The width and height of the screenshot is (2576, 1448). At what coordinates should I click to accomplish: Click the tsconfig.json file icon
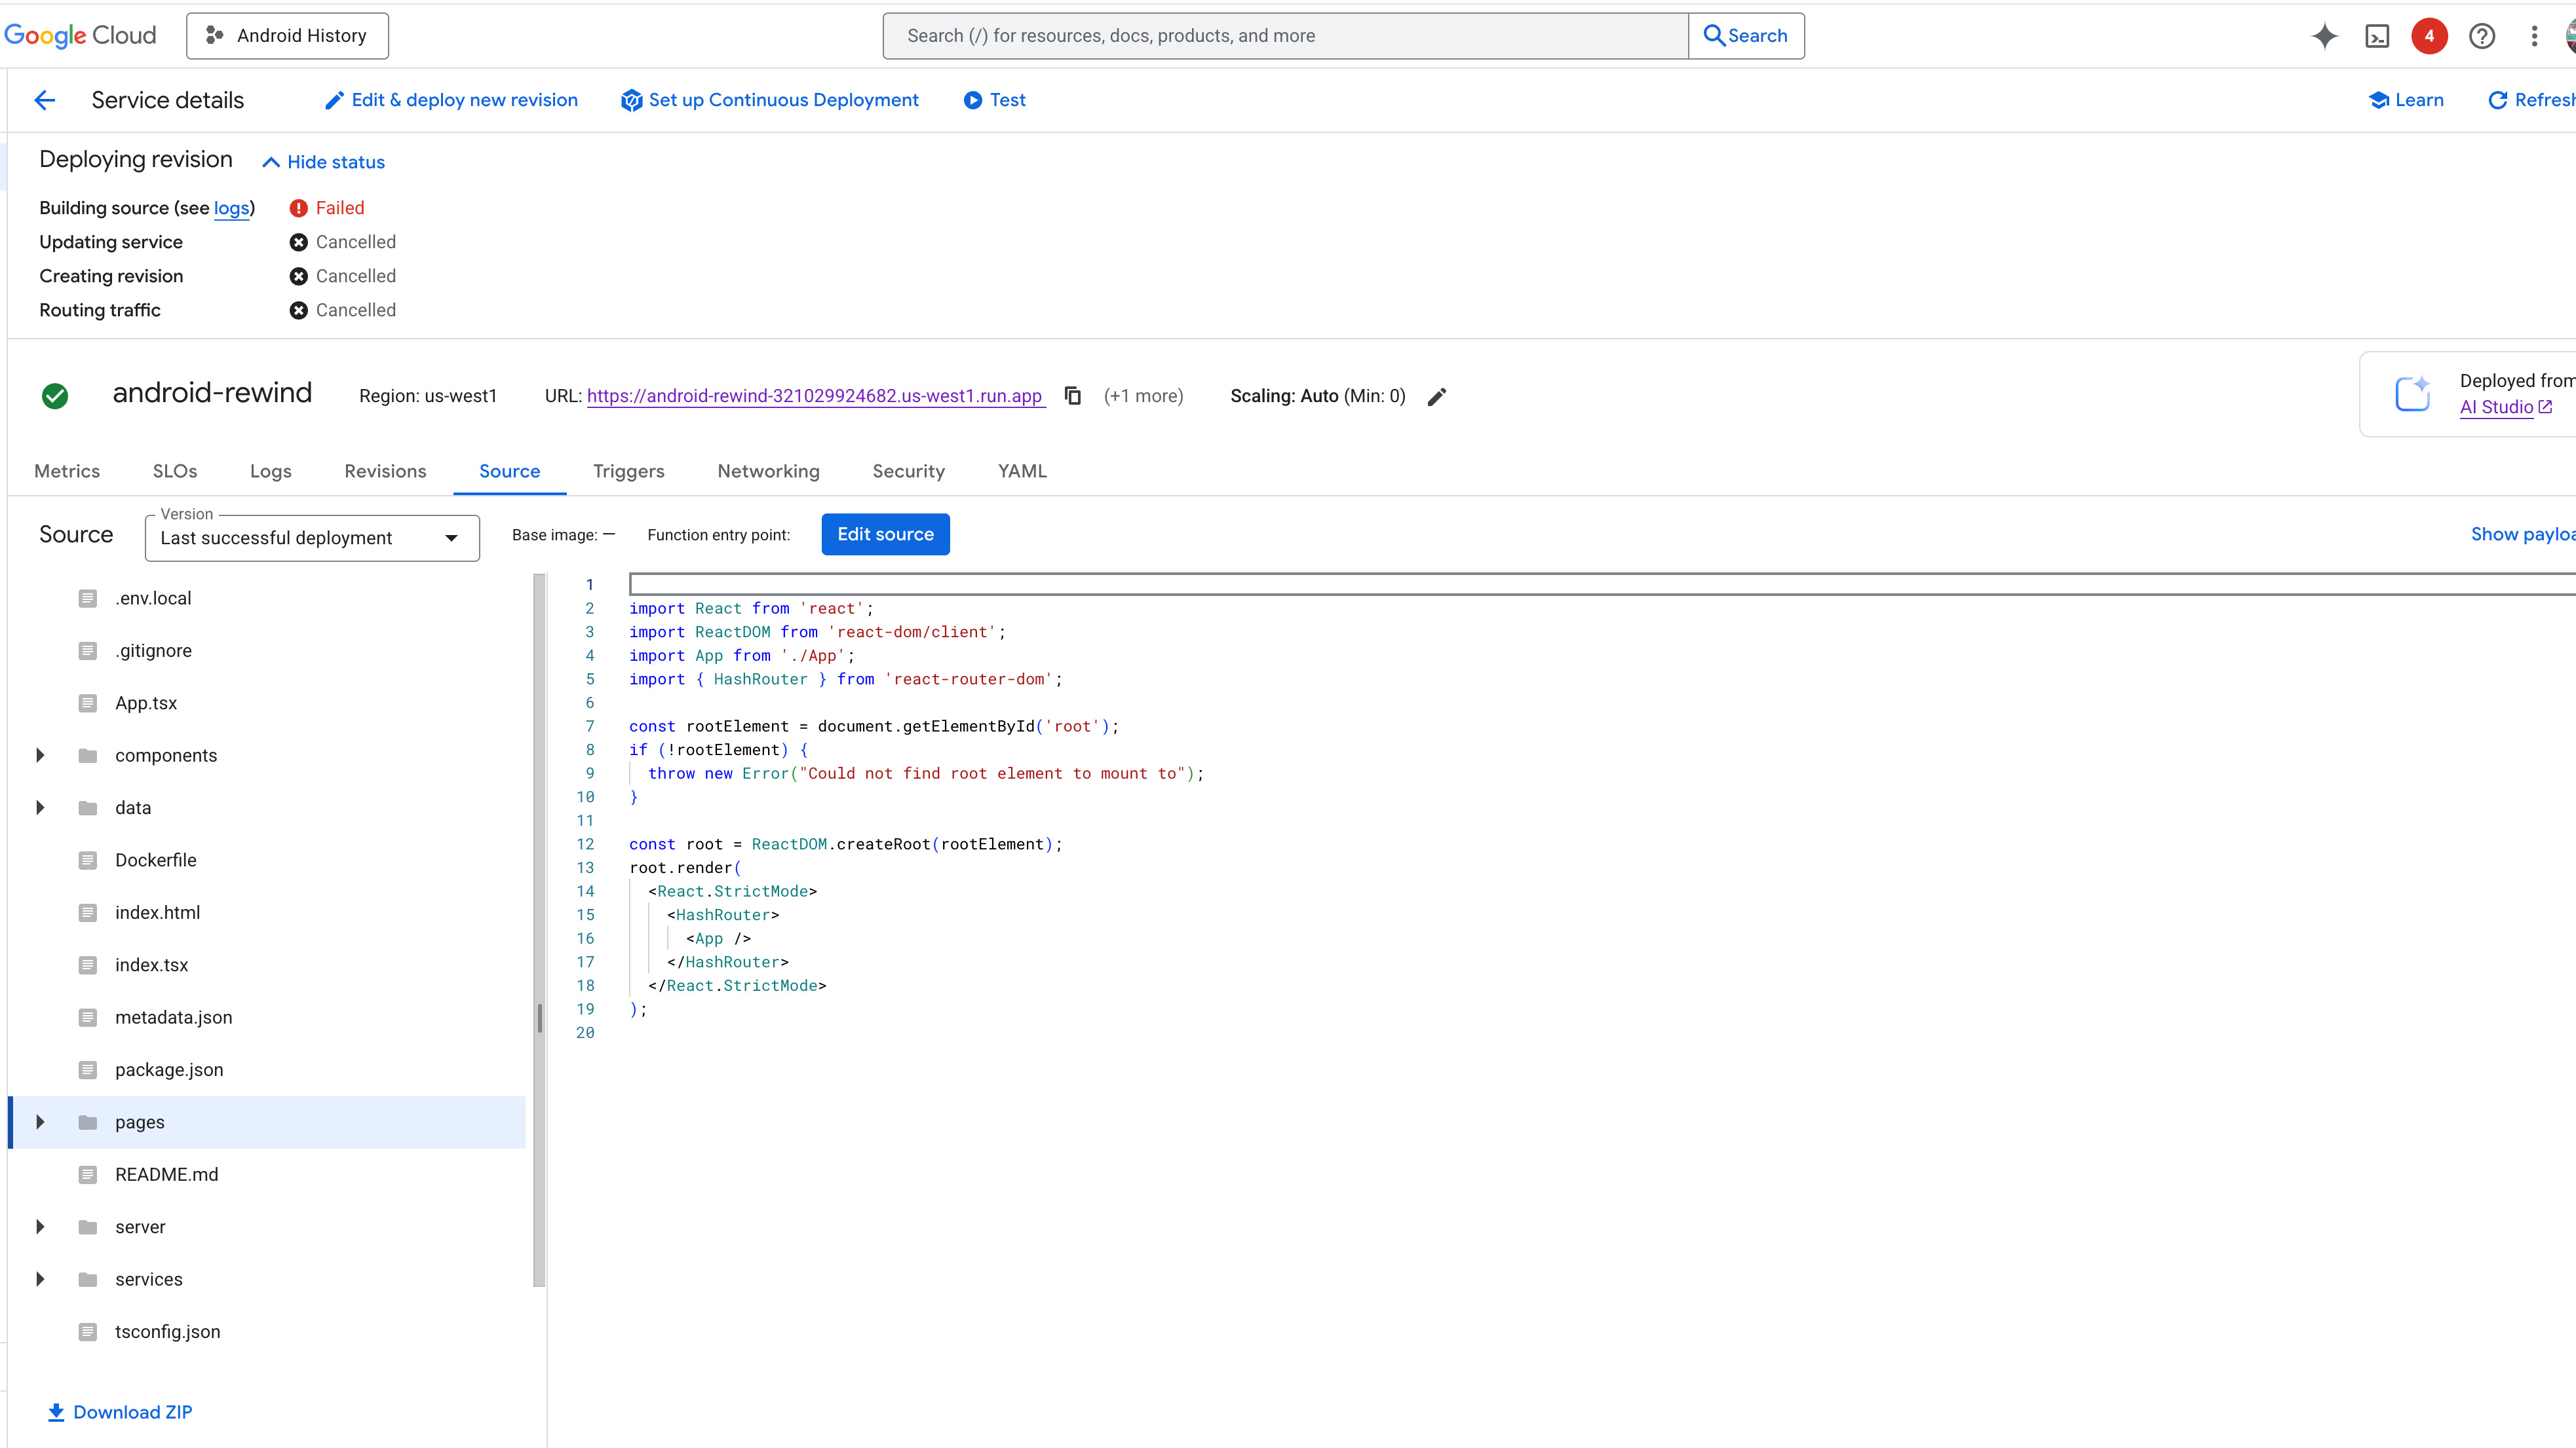[88, 1332]
